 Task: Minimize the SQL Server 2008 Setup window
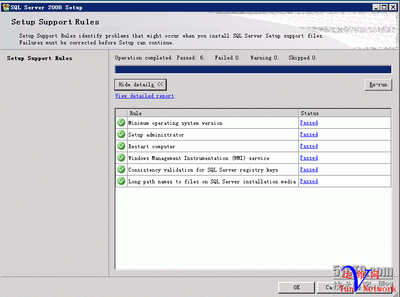click(x=376, y=7)
